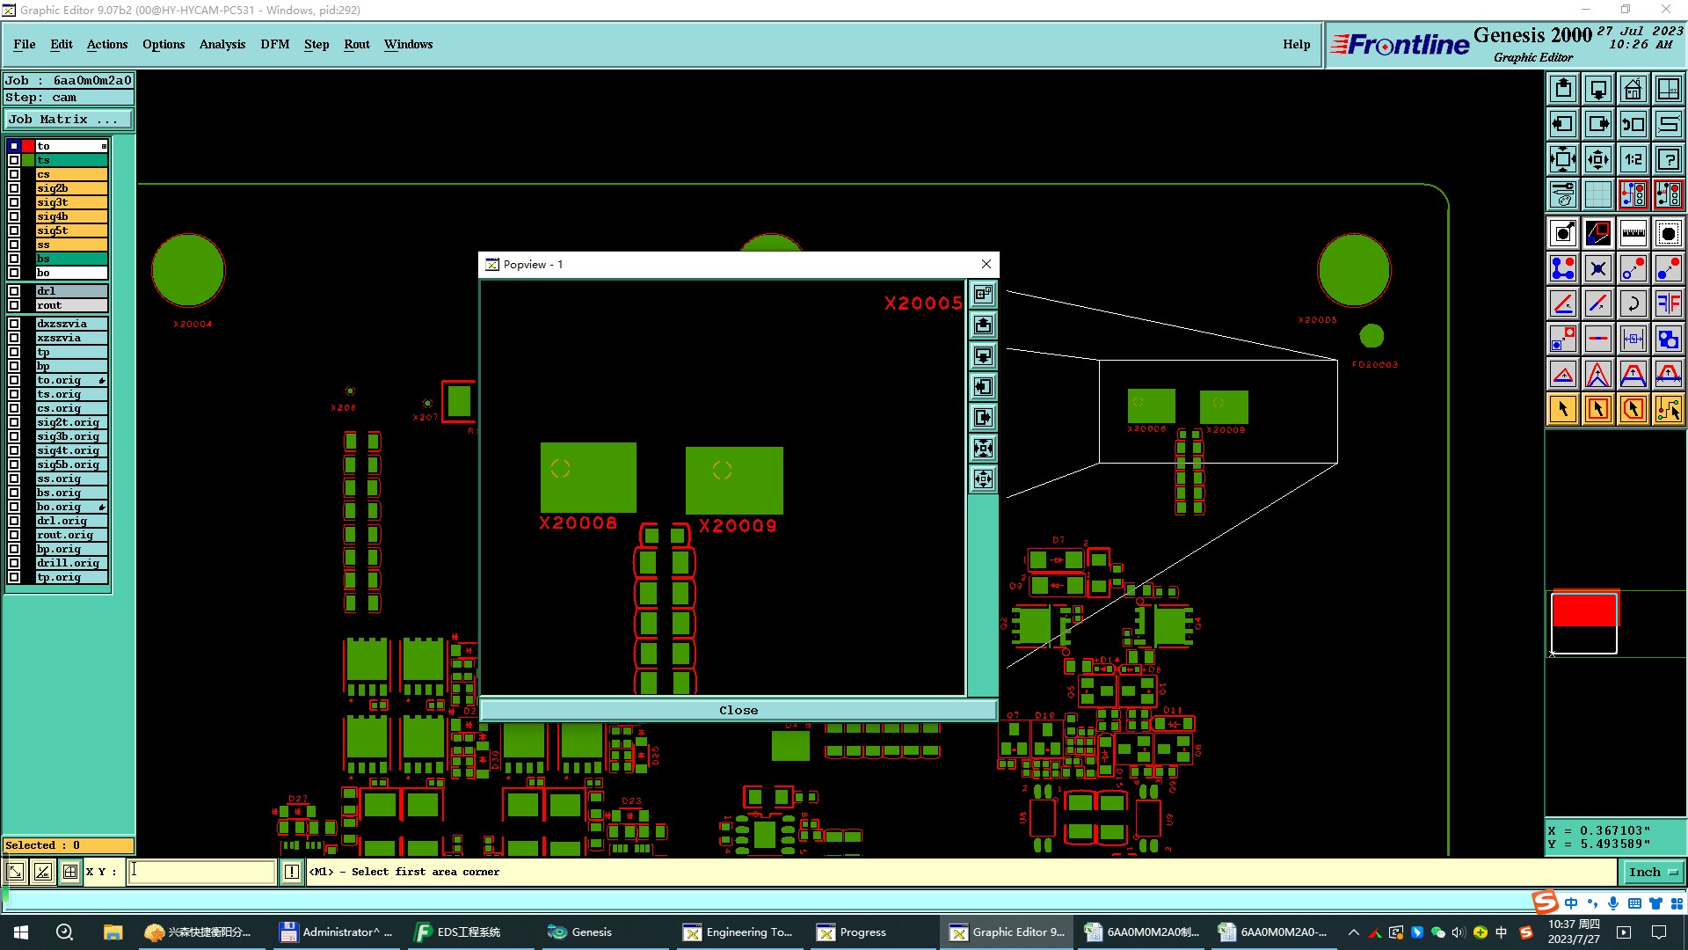Screen dimensions: 1688x950
Task: Toggle visibility checkbox for ts.orig layer
Action: [x=14, y=394]
